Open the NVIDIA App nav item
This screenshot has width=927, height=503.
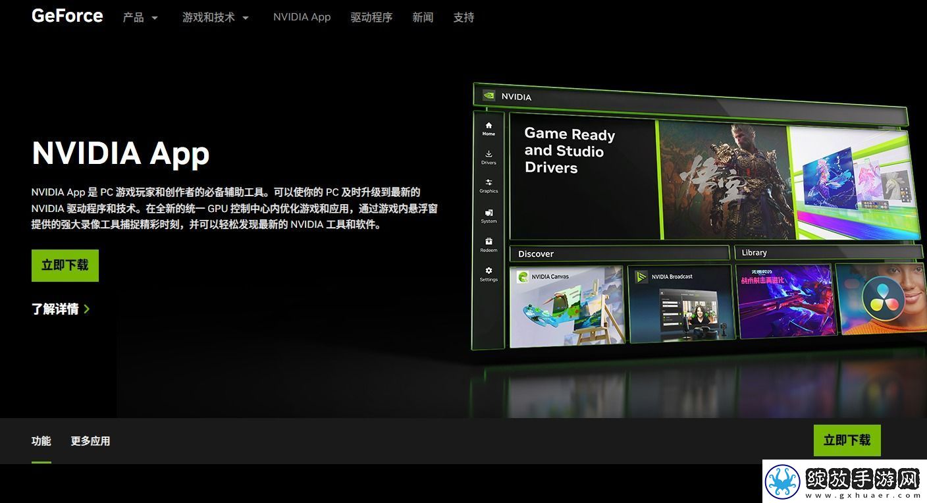(302, 17)
